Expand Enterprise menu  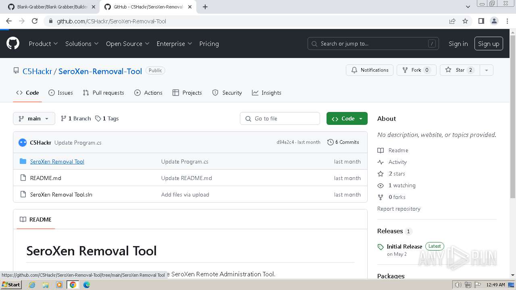[x=174, y=43]
